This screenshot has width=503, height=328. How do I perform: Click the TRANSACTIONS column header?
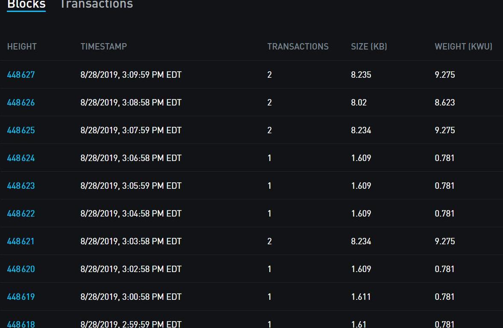point(298,47)
